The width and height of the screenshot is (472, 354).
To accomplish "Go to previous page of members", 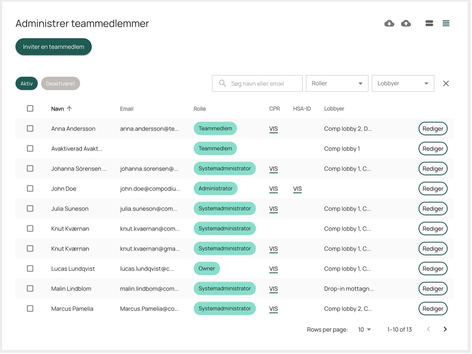I will 428,329.
